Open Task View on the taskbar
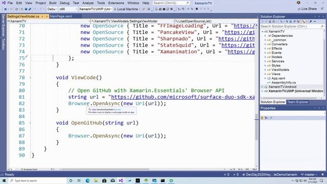327x184 pixels. click(x=79, y=180)
